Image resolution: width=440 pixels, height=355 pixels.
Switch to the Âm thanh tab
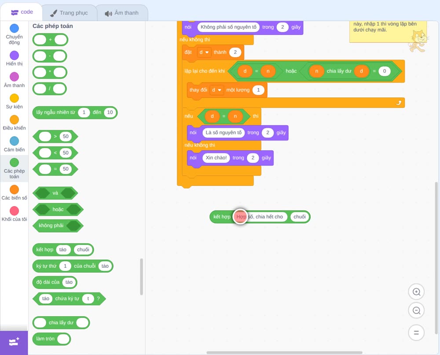click(x=122, y=13)
